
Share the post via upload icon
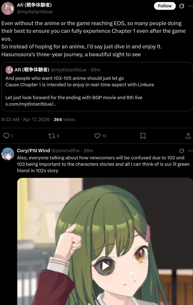point(188,136)
